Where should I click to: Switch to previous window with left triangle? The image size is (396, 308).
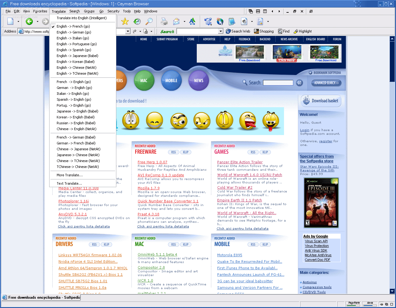point(272,11)
